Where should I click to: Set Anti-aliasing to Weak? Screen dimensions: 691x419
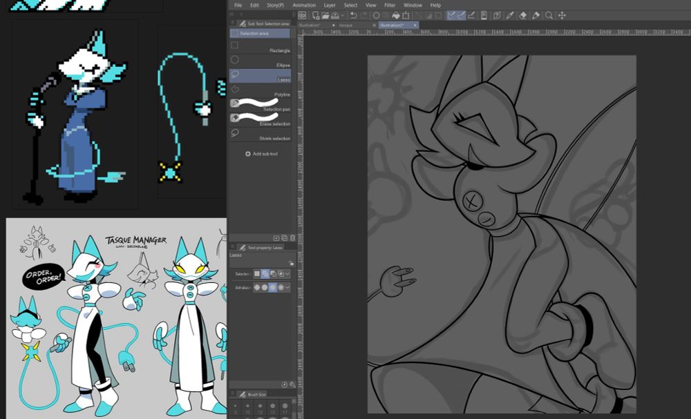265,287
